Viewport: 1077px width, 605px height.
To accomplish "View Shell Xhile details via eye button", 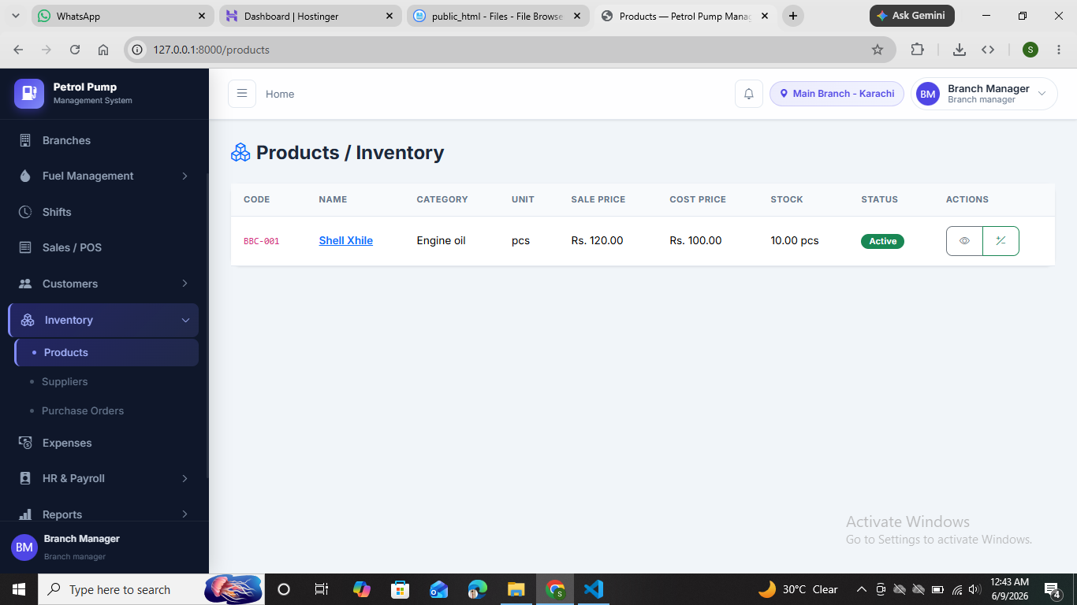I will 964,241.
